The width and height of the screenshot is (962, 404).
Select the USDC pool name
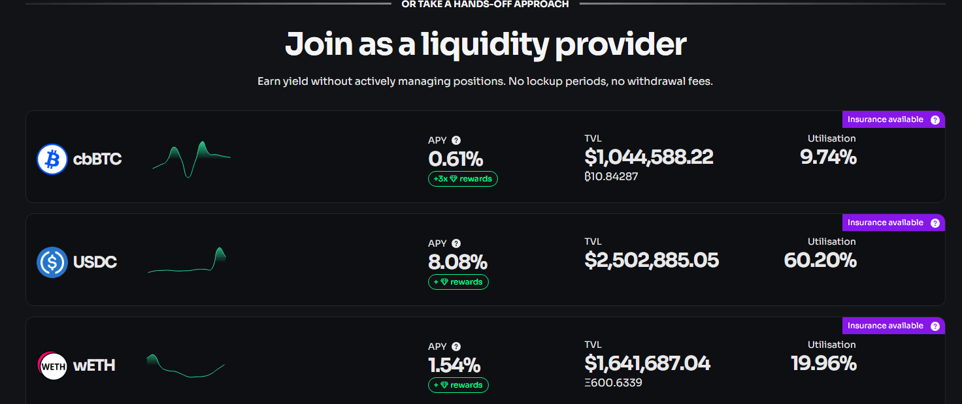tap(95, 262)
